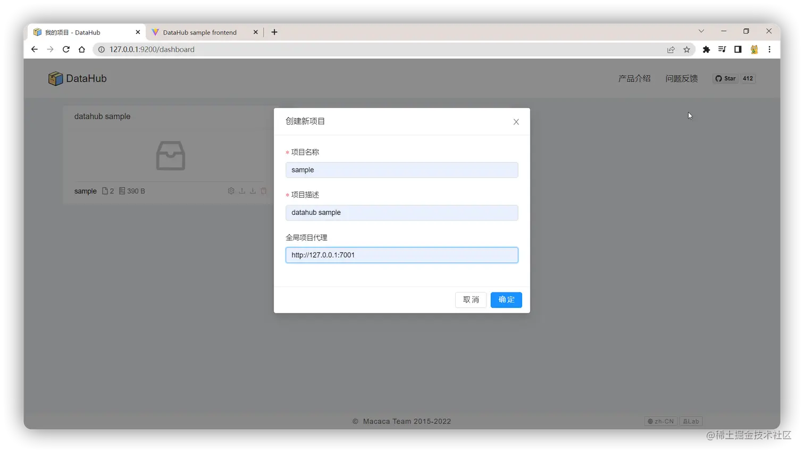
Task: Click the 390 B storage size indicator
Action: (x=132, y=191)
